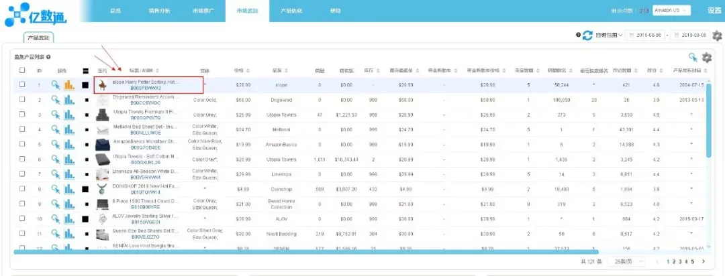Screen dimensions: 725x276
Task: Open the orange bar chart icon for row 1
Action: (69, 84)
